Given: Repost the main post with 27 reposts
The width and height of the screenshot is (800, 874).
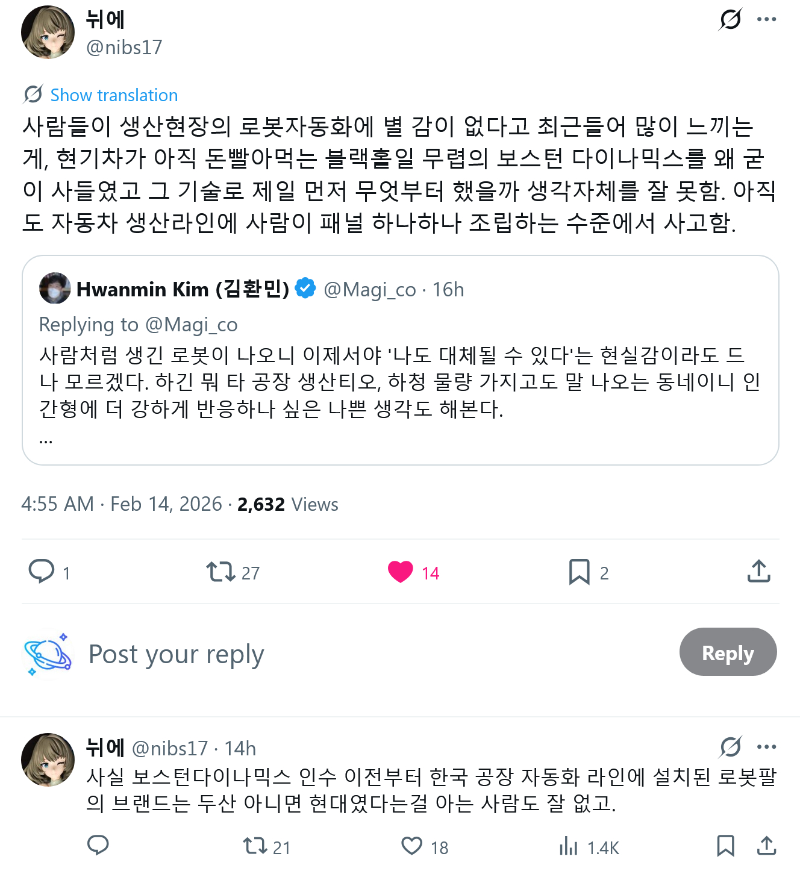Looking at the screenshot, I should point(221,572).
